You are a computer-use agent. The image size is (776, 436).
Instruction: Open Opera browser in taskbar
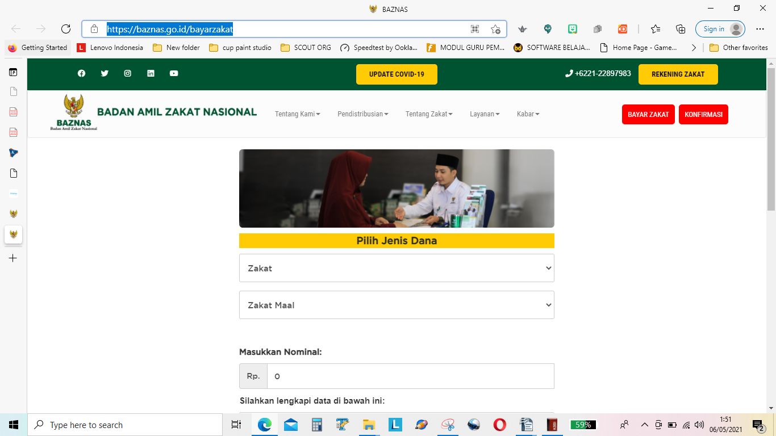pos(500,425)
